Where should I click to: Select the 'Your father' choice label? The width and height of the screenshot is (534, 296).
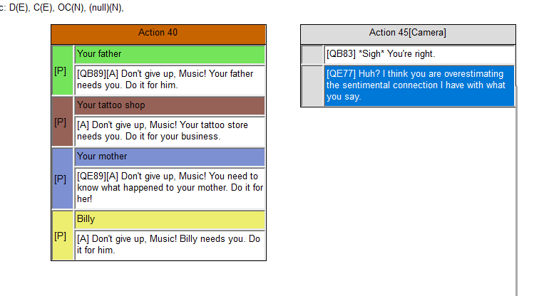tap(170, 55)
